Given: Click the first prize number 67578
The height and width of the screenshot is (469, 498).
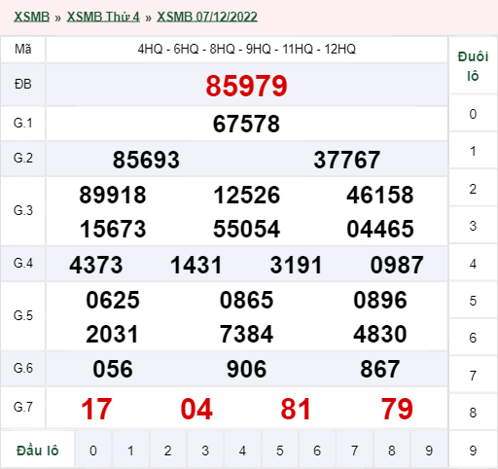Looking at the screenshot, I should coord(246,124).
